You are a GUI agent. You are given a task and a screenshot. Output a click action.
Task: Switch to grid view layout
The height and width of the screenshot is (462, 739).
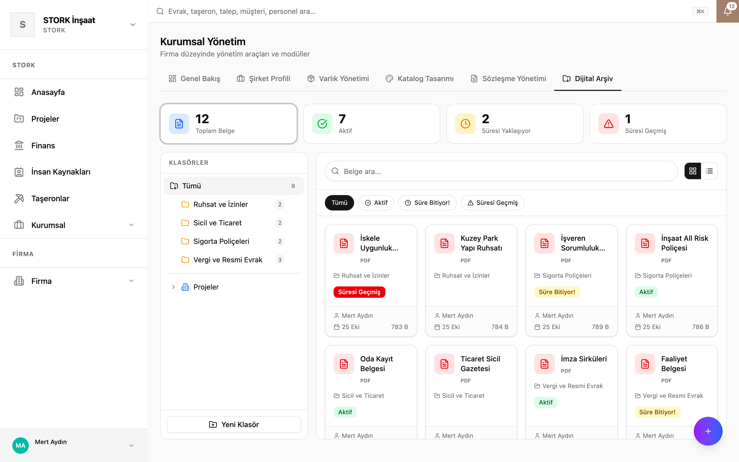[693, 171]
